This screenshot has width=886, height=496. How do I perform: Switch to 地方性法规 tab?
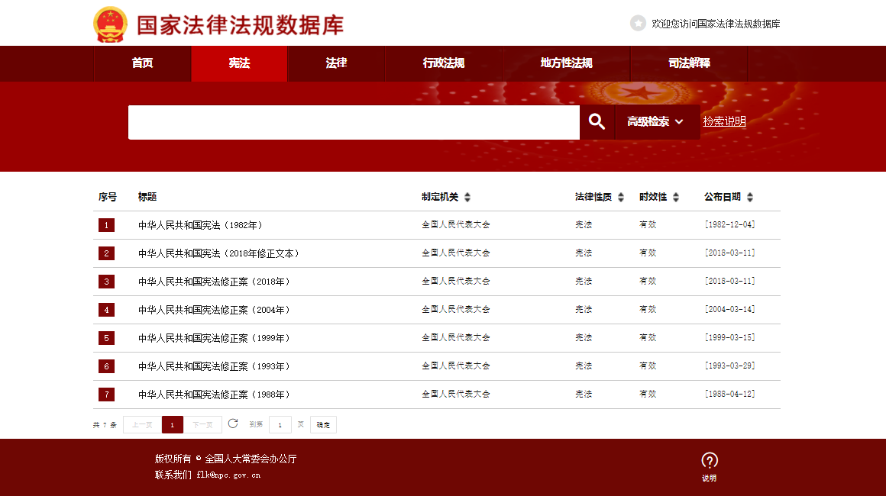pos(566,63)
